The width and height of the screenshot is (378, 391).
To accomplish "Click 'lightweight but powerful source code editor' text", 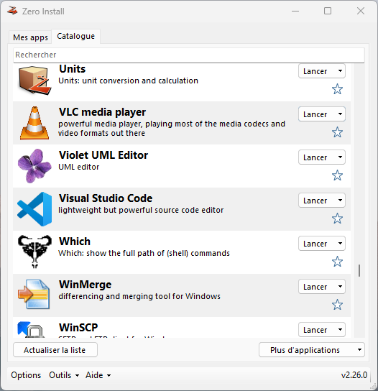I will pyautogui.click(x=141, y=210).
